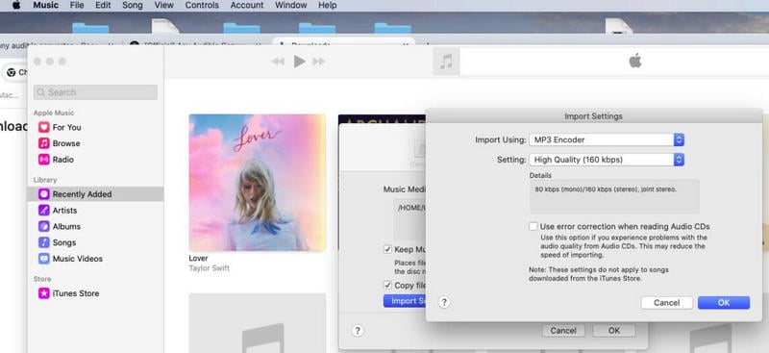
Task: Click the Preferences help question mark
Action: pos(358,331)
